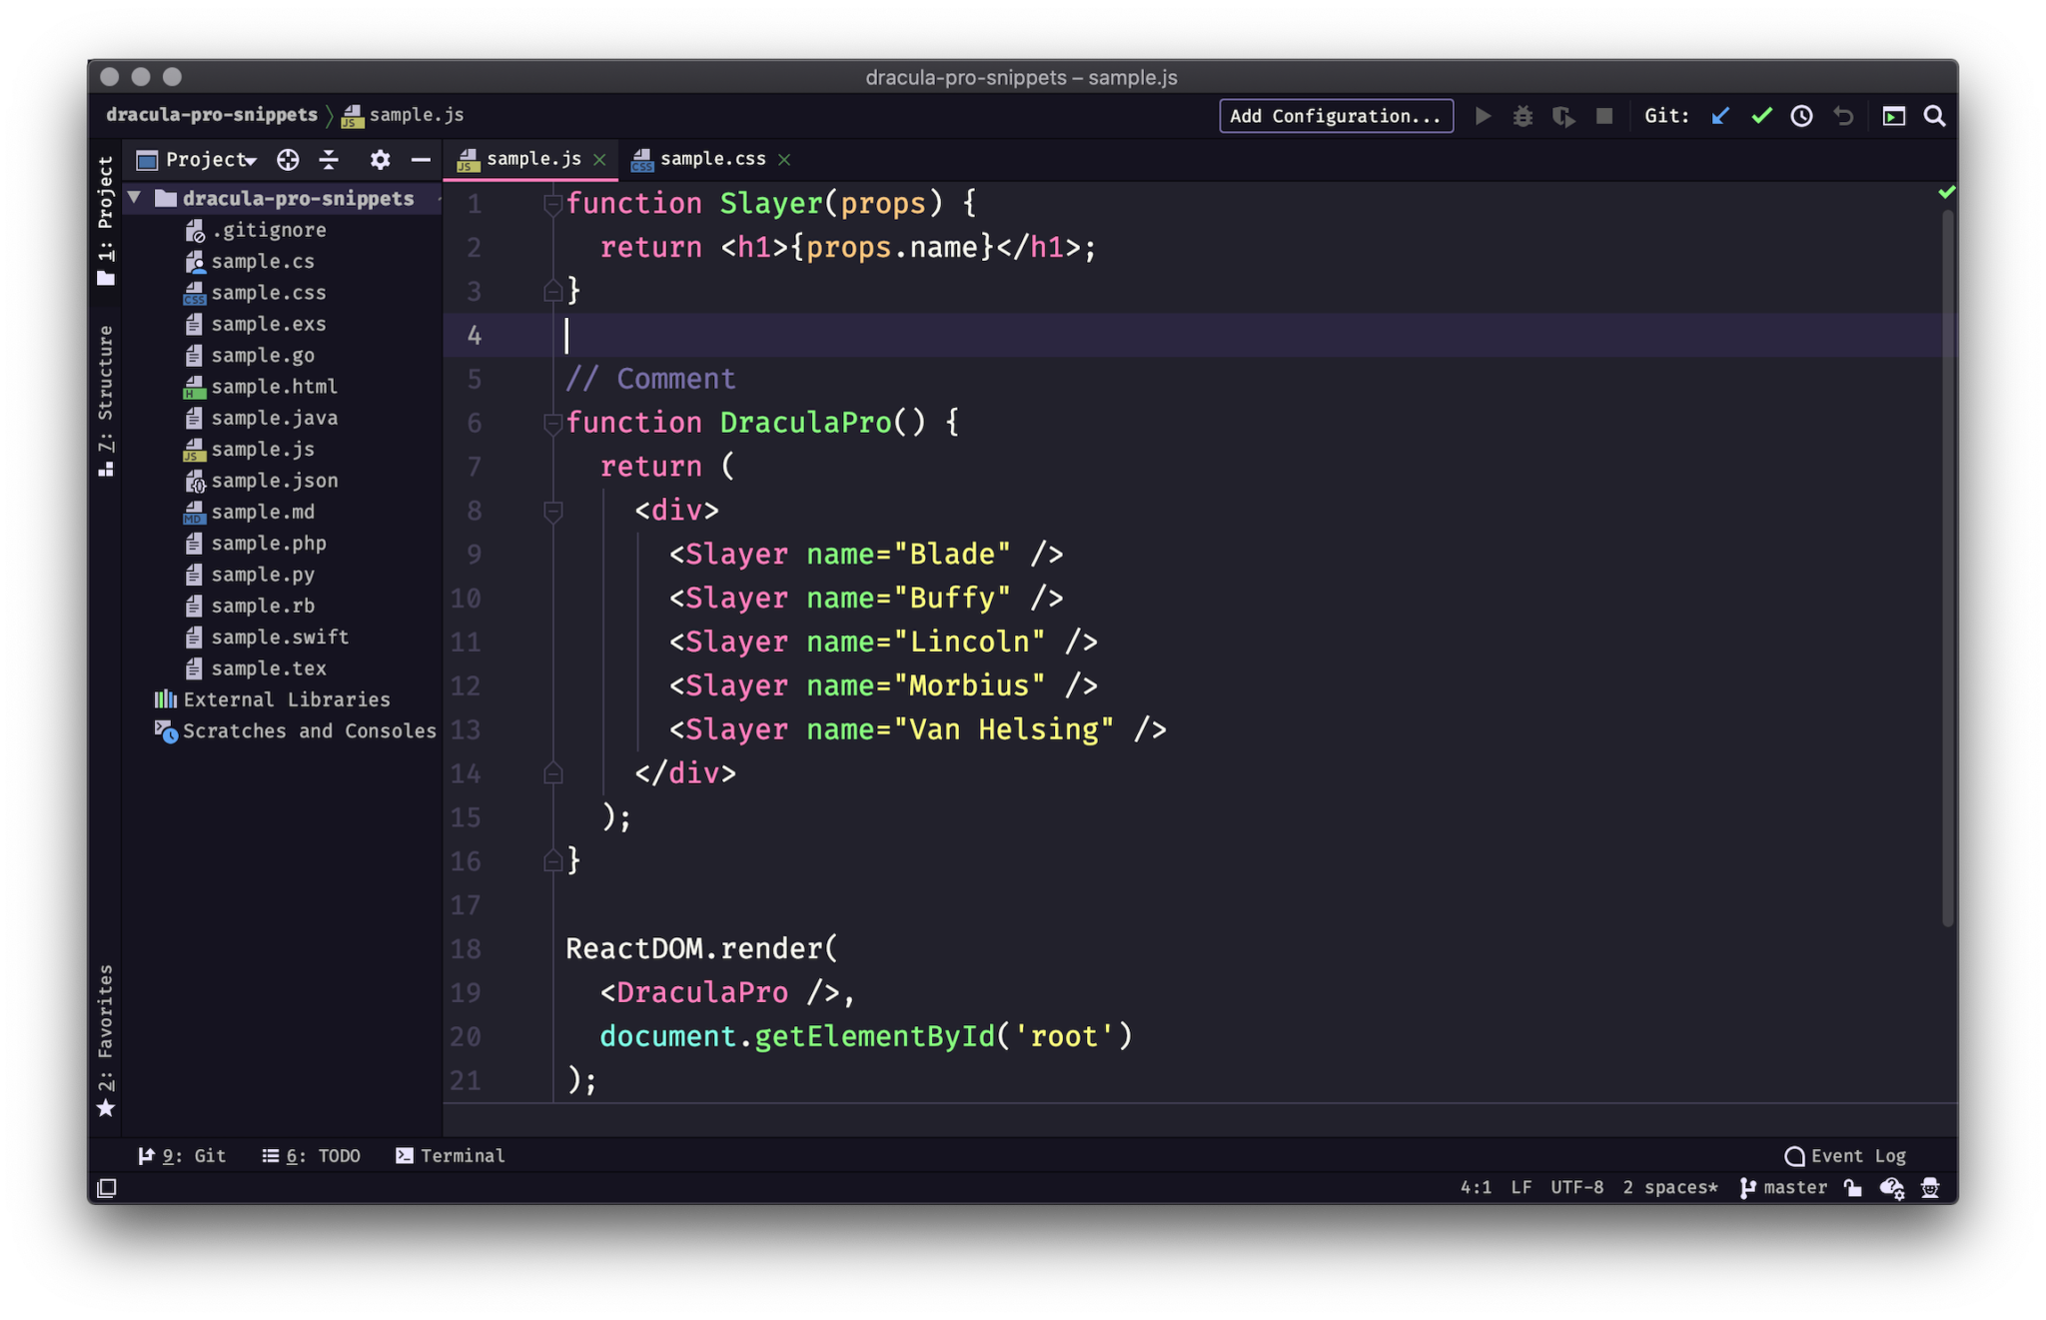Screen dimensions: 2046x1320
Task: Run the current configuration
Action: click(x=1483, y=116)
